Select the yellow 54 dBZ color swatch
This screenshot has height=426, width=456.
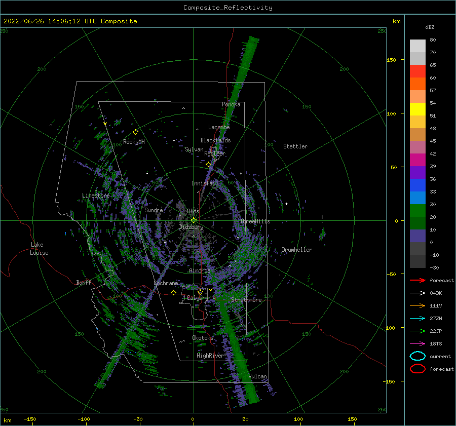click(417, 109)
